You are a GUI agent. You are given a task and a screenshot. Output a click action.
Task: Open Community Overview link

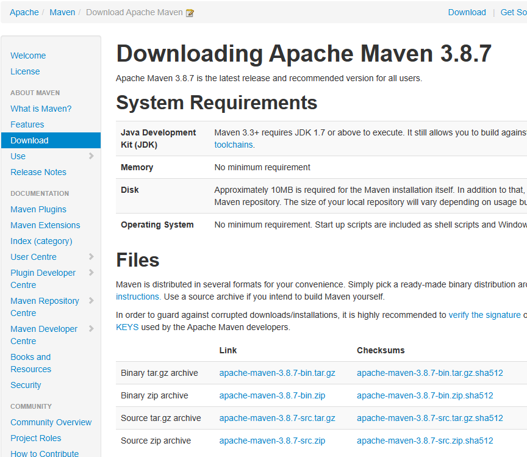51,422
